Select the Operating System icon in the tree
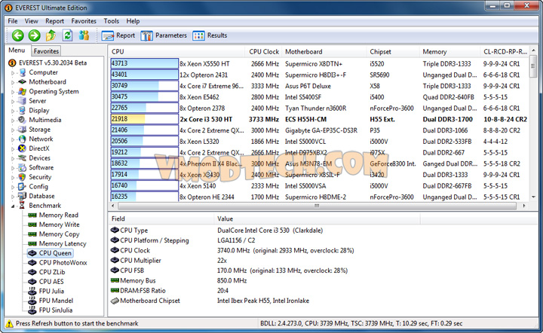 [23, 91]
